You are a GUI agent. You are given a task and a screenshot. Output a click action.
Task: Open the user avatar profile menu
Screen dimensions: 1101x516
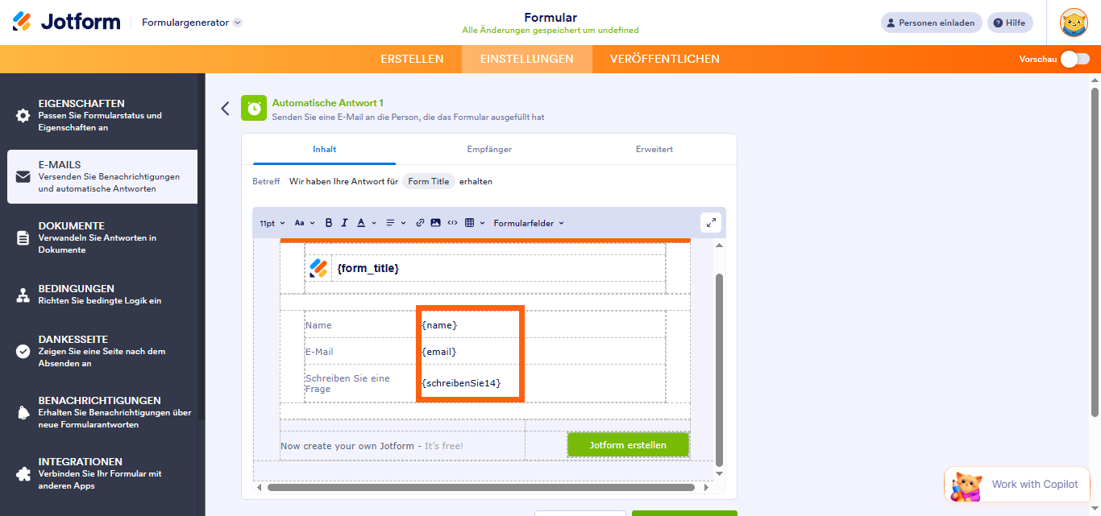coord(1074,23)
